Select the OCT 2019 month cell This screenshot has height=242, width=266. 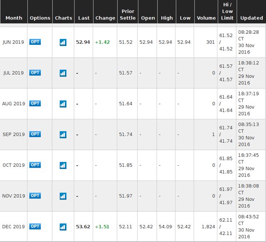click(x=14, y=165)
